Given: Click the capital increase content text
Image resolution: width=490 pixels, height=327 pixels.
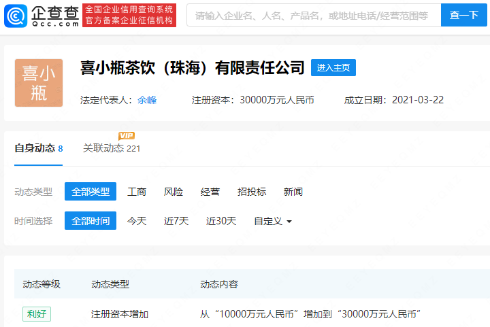Looking at the screenshot, I should pos(310,314).
